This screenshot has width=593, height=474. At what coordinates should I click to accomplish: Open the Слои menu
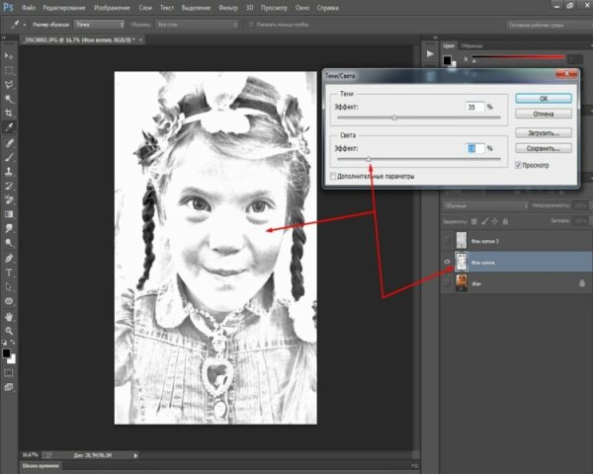(145, 8)
